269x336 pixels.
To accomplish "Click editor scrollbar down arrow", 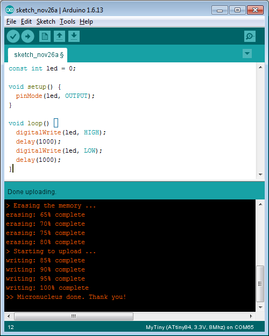I will [260, 175].
